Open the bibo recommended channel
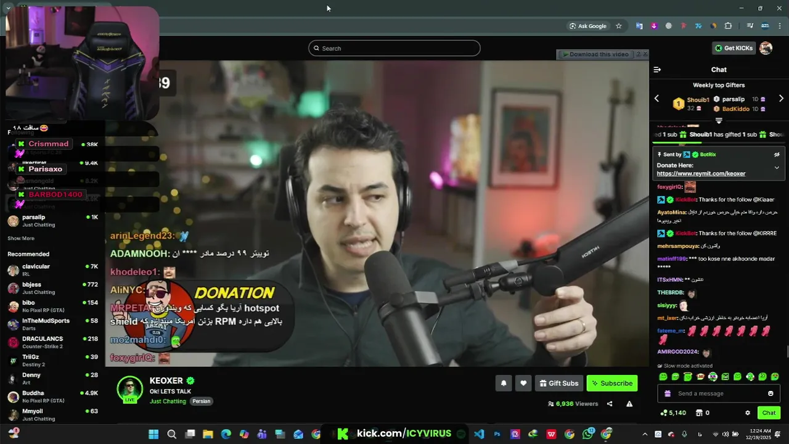The image size is (789, 444). pyautogui.click(x=52, y=306)
